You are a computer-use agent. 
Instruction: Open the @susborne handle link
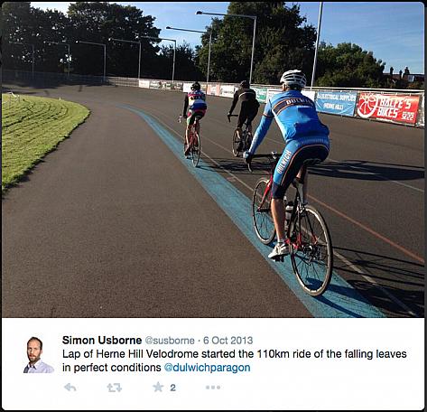click(x=170, y=341)
